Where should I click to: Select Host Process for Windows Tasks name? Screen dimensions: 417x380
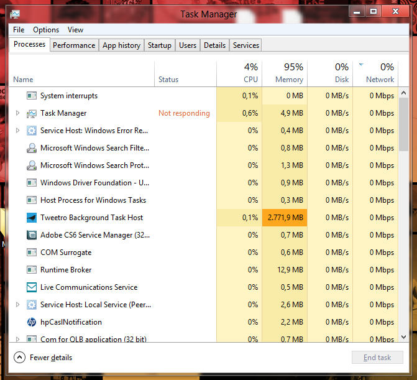(x=93, y=200)
